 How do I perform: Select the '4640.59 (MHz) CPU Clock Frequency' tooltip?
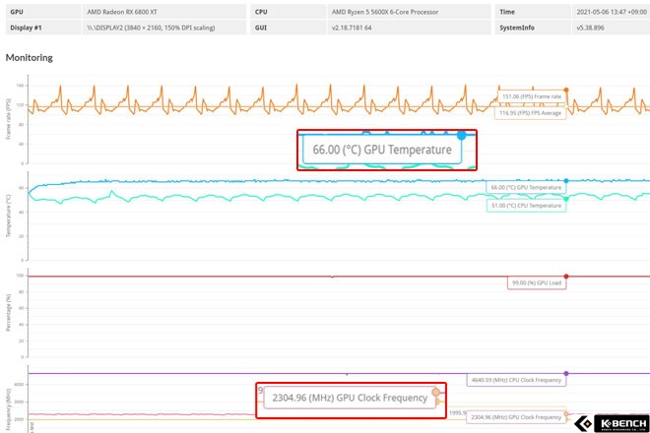coord(516,380)
